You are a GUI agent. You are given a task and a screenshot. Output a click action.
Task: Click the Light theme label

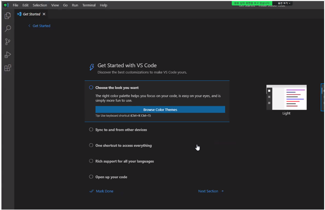(286, 113)
